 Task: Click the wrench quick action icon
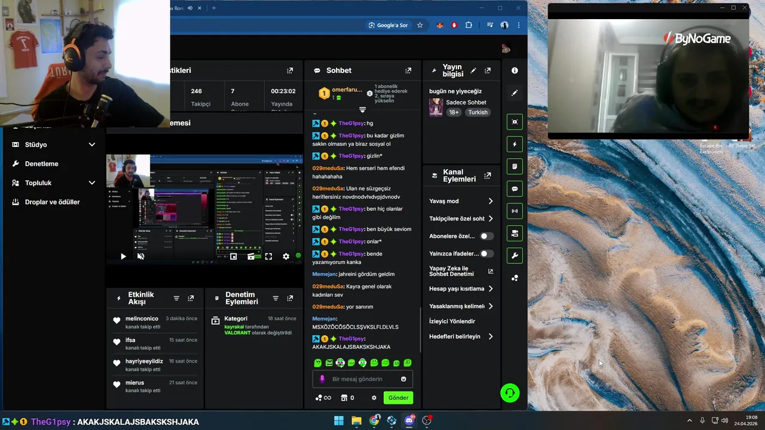[515, 256]
